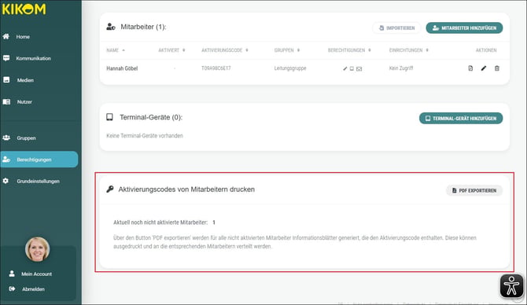The image size is (527, 305).
Task: Click 'Keine Terminal-Geräte vorhanden' text
Action: [x=145, y=136]
